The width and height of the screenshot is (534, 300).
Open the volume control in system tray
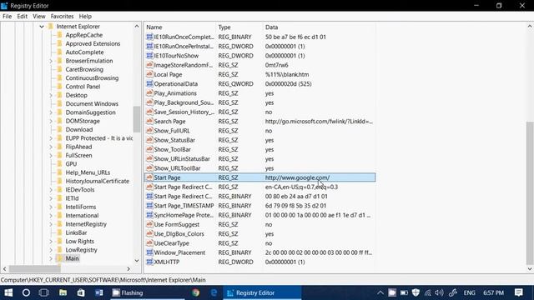point(440,292)
